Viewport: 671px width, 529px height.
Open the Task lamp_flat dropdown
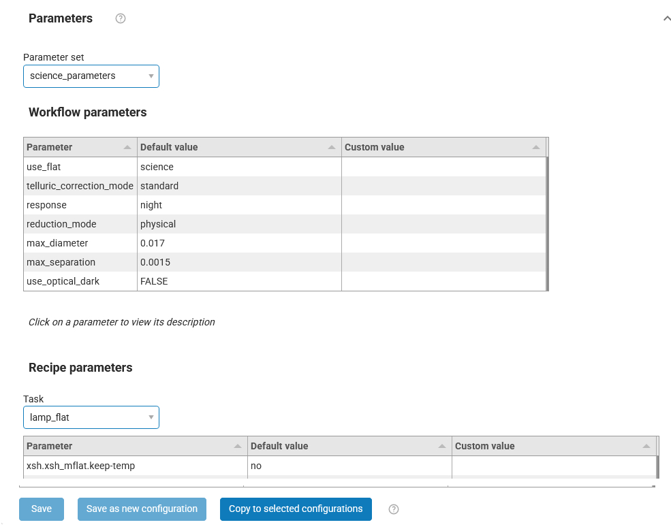pos(91,417)
